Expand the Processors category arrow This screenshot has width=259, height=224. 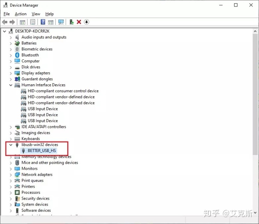tap(11, 193)
